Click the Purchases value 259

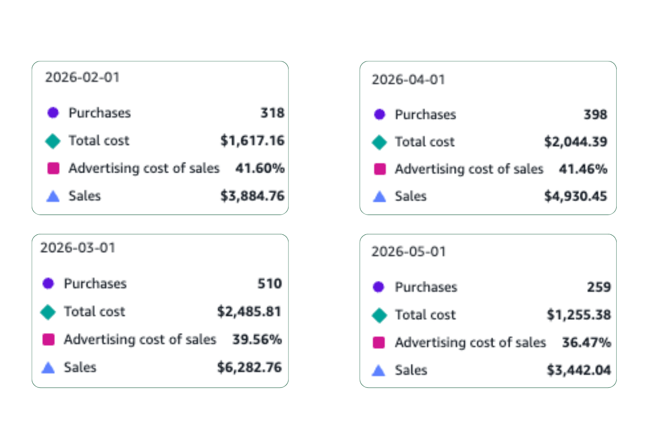[x=599, y=287]
